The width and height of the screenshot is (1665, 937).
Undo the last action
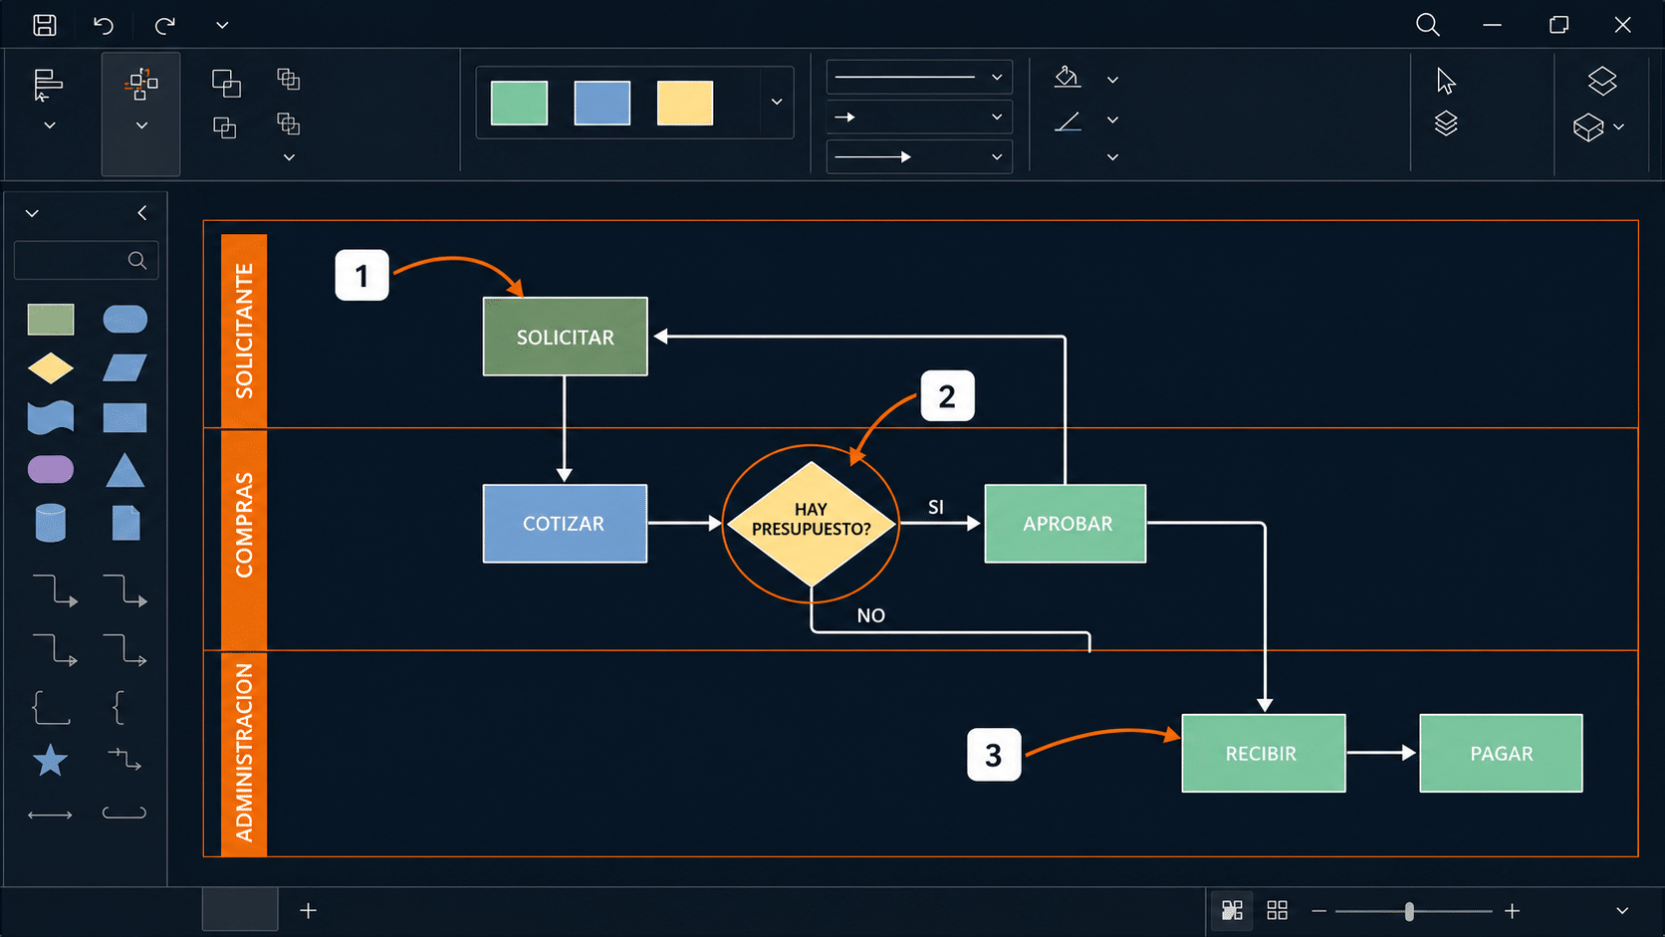(x=104, y=25)
